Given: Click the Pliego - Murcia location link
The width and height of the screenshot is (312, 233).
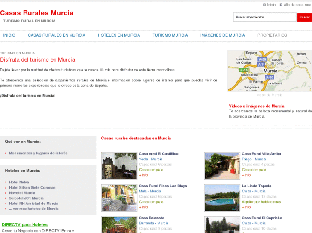Looking at the screenshot, I should pyautogui.click(x=254, y=159).
